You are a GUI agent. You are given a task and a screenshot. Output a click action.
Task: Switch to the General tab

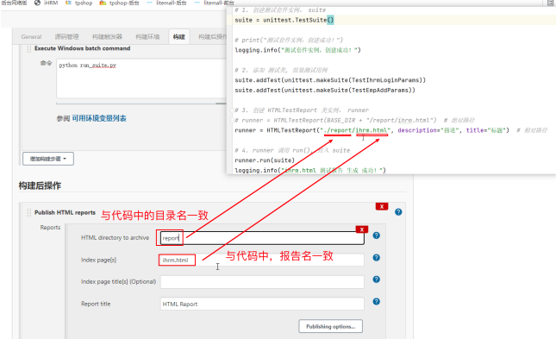31,36
